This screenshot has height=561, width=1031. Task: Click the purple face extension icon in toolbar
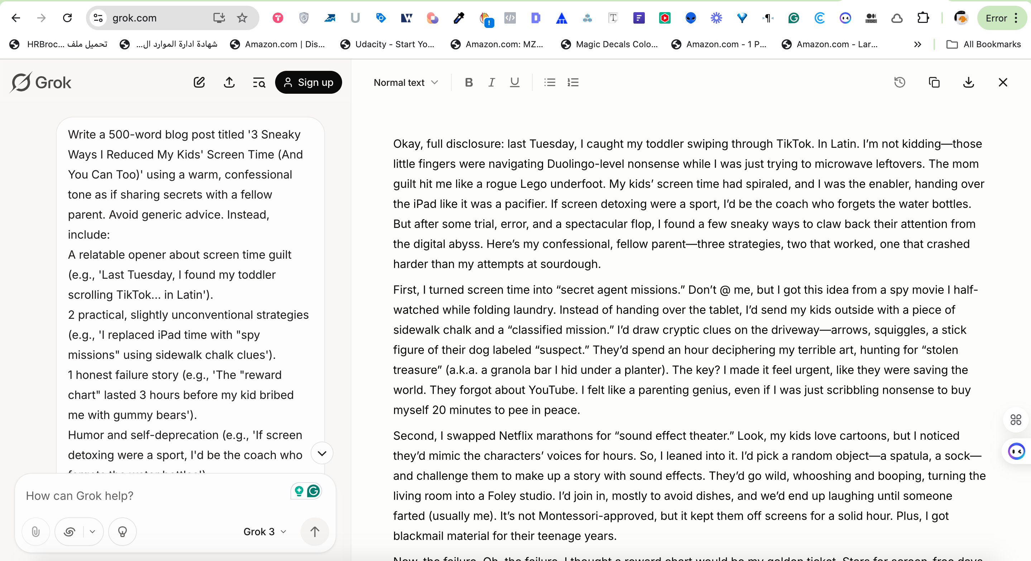click(x=845, y=18)
